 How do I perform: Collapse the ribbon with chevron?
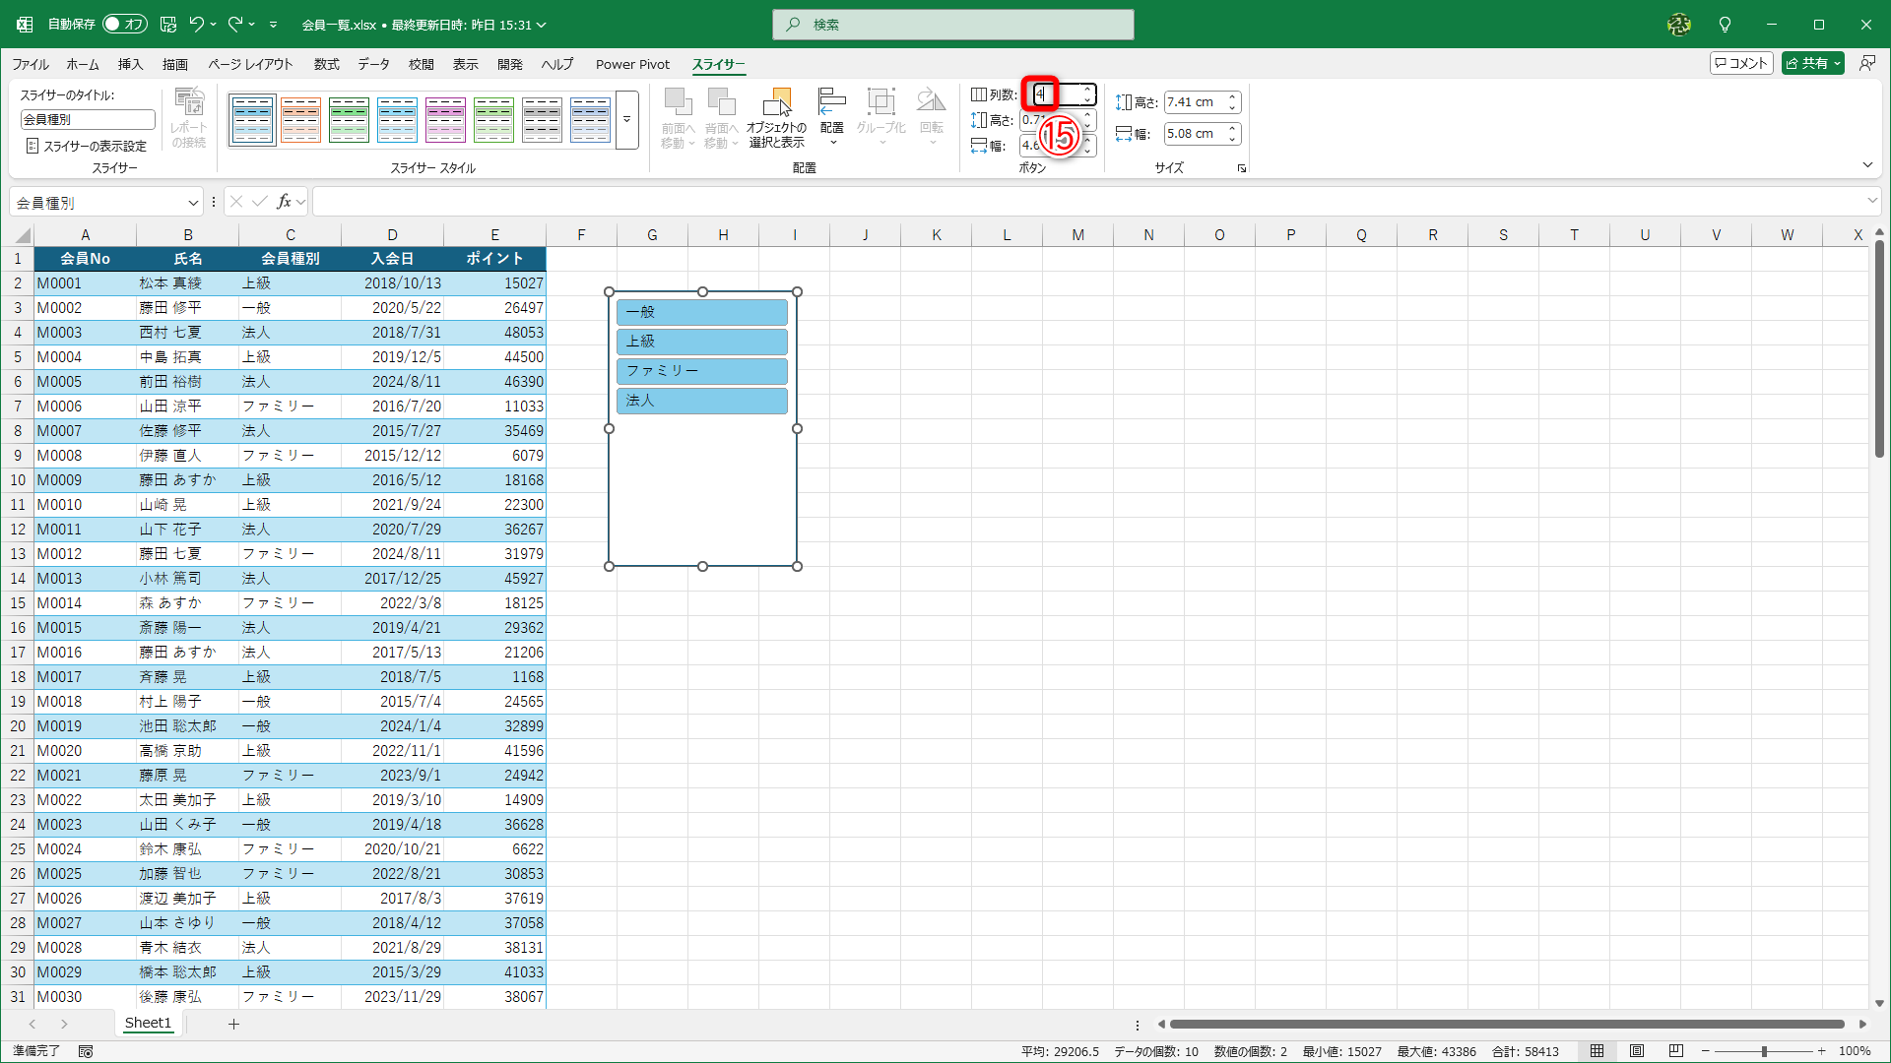tap(1867, 165)
